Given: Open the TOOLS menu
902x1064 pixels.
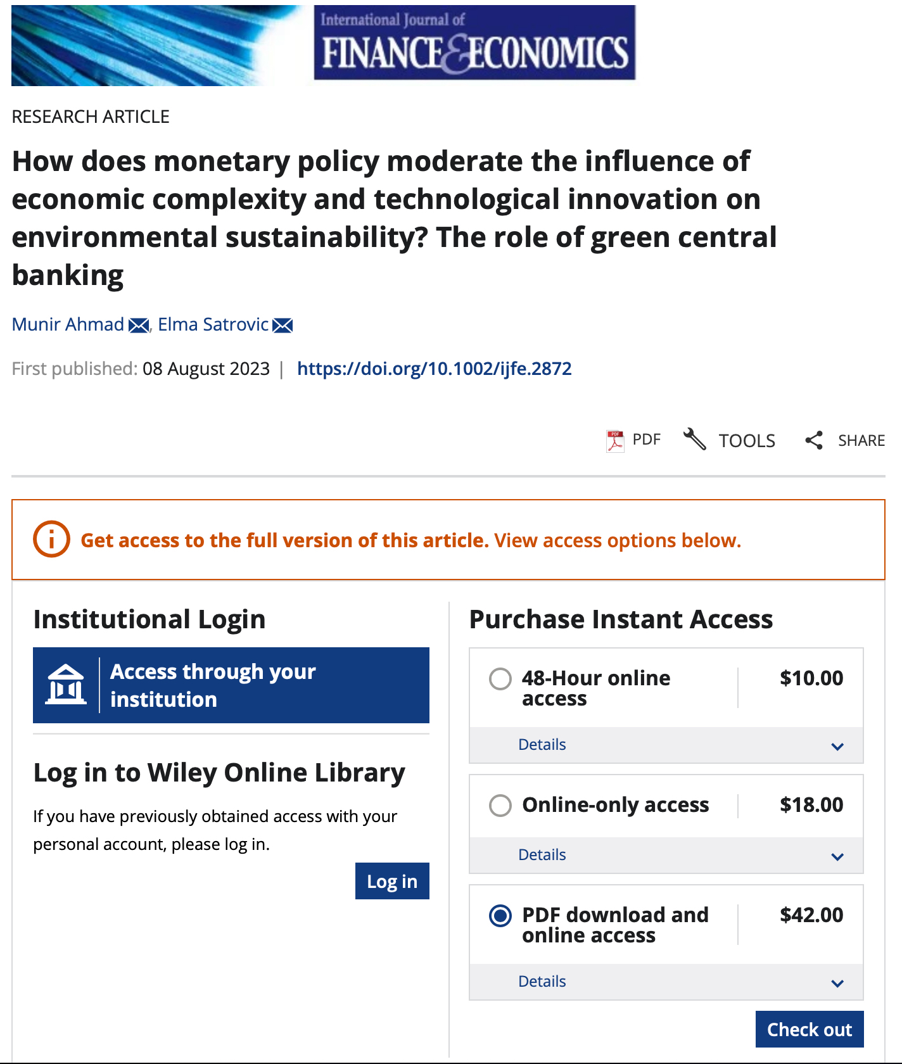Looking at the screenshot, I should 746,441.
